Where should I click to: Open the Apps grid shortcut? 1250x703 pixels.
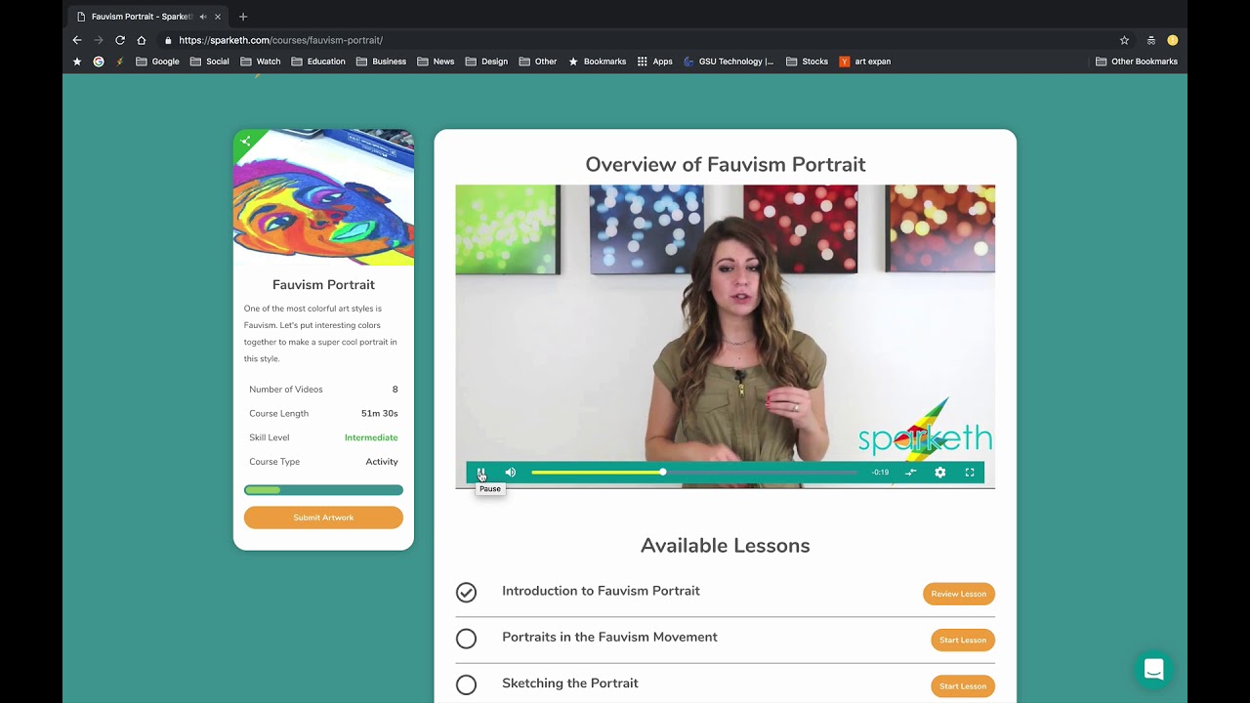(x=654, y=62)
